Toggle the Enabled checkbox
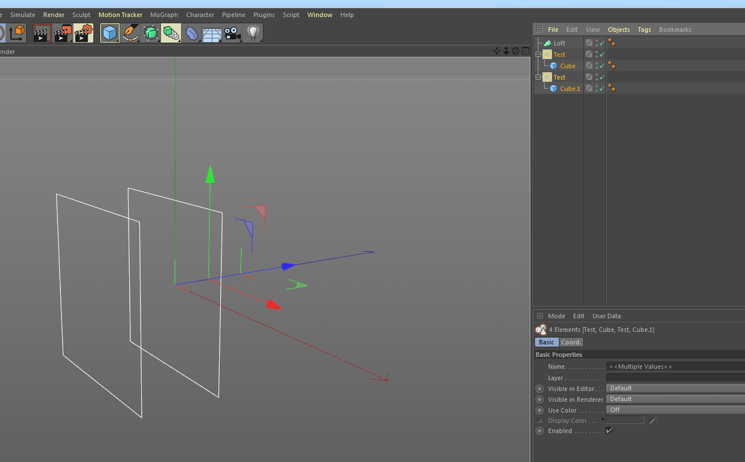The width and height of the screenshot is (745, 462). click(x=610, y=430)
